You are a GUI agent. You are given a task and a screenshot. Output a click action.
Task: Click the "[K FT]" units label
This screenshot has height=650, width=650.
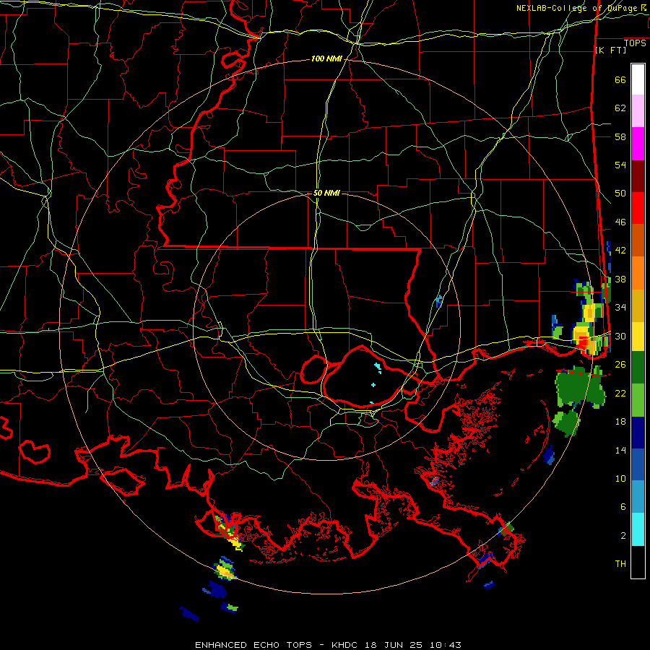[x=610, y=51]
